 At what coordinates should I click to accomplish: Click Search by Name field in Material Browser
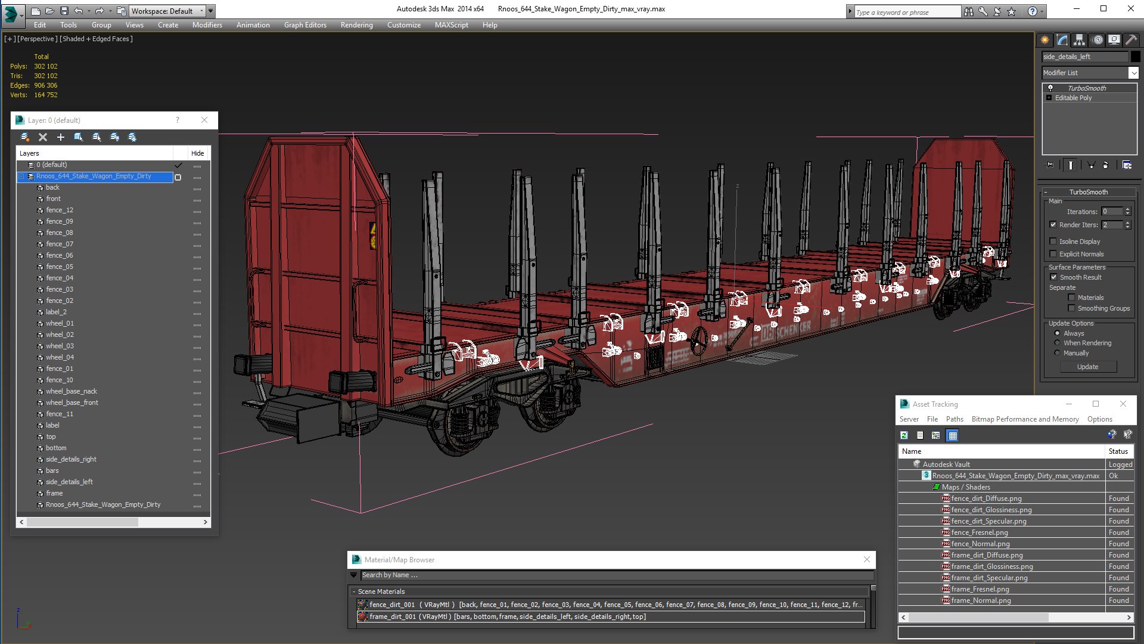[x=617, y=575]
